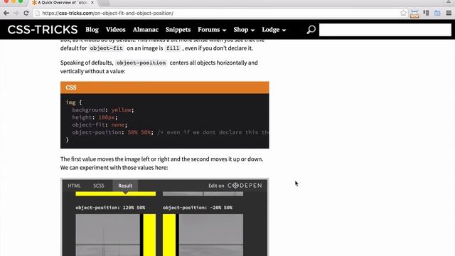The image size is (455, 256).
Task: Reload the page with refresh icon
Action: pyautogui.click(x=26, y=13)
